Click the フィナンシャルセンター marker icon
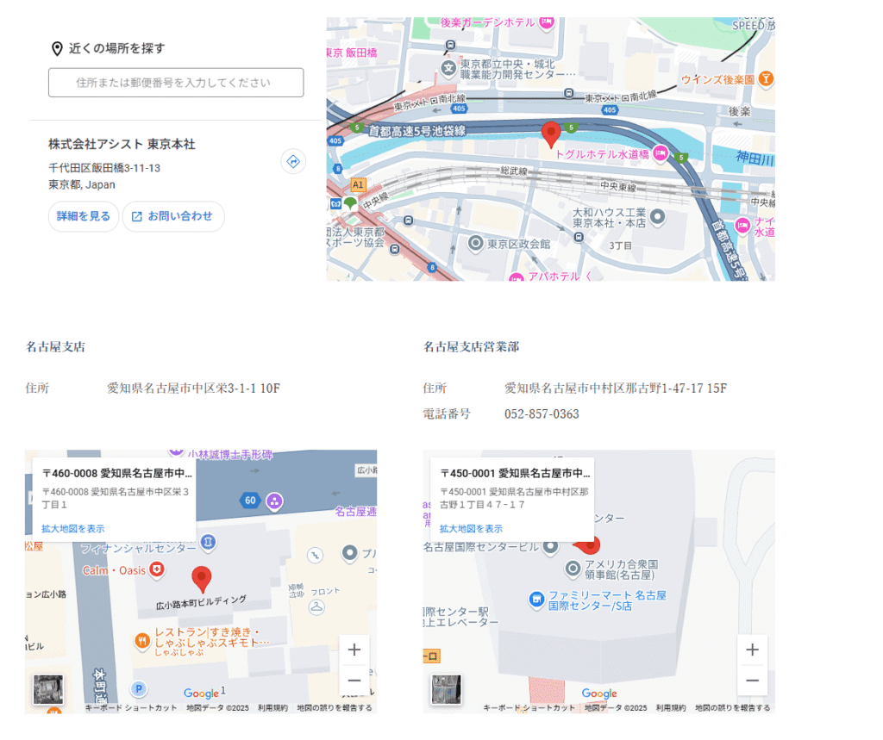Viewport: 883px width, 740px height. [209, 542]
